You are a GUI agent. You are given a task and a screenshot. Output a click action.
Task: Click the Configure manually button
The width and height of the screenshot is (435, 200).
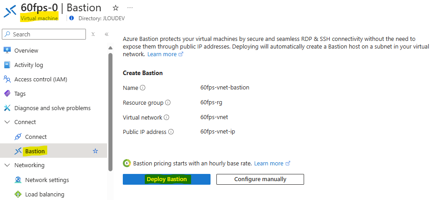(x=260, y=179)
